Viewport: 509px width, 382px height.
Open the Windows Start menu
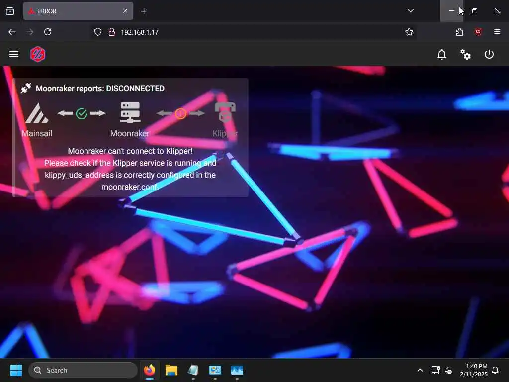click(16, 370)
